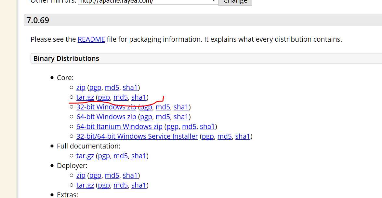Download the 64-bit Windows zip
The image size is (382, 198).
106,117
